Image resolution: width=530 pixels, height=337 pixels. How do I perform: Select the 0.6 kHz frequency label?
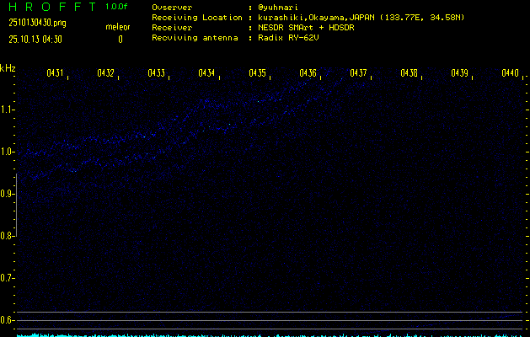tap(8, 320)
